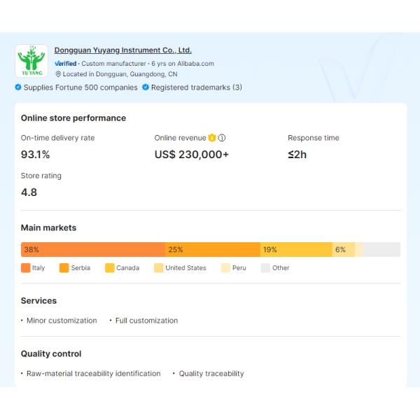The image size is (420, 420).
Task: Open the Online revenue info tooltip icon
Action: [222, 138]
